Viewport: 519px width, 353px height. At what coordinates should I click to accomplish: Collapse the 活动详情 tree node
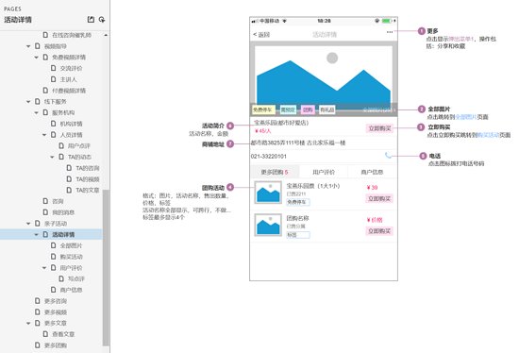coord(37,234)
